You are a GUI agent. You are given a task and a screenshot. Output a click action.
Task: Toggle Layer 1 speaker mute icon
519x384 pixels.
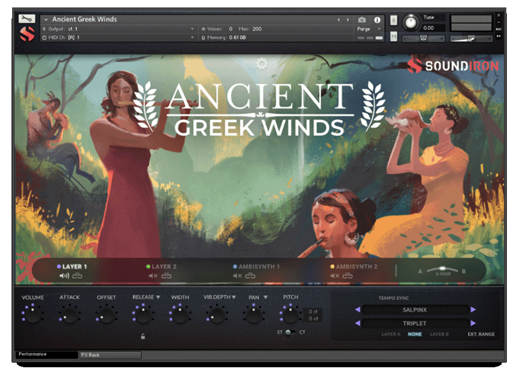[x=64, y=275]
